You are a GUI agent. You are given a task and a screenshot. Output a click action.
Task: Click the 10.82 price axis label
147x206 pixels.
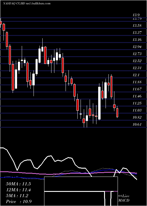click(x=137, y=117)
